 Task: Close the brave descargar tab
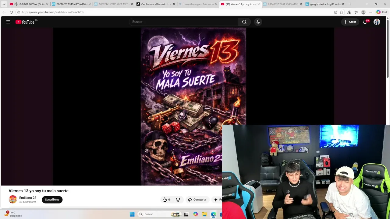point(216,4)
